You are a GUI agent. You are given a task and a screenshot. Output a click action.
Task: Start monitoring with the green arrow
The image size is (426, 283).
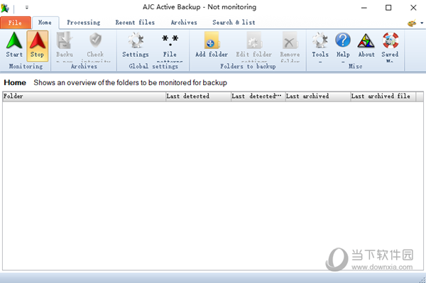(14, 45)
